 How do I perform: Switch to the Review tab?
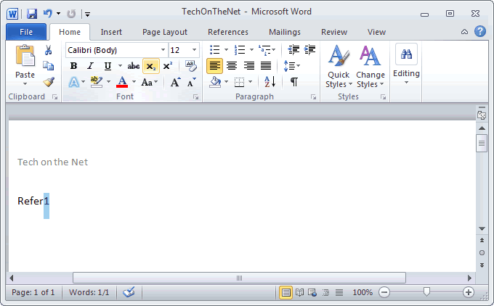[x=334, y=32]
